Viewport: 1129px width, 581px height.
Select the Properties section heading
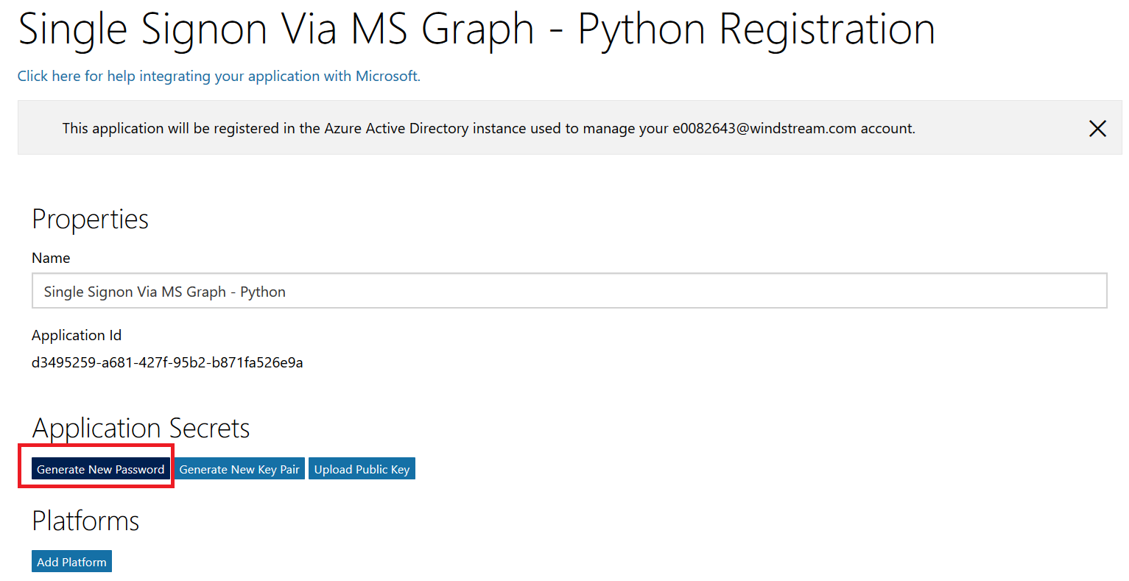[90, 219]
